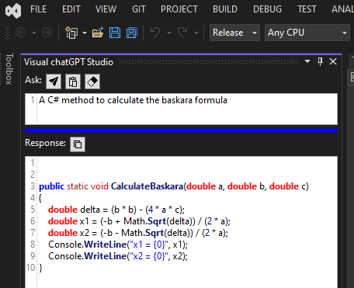
Task: Click the double delta code line
Action: tap(116, 210)
